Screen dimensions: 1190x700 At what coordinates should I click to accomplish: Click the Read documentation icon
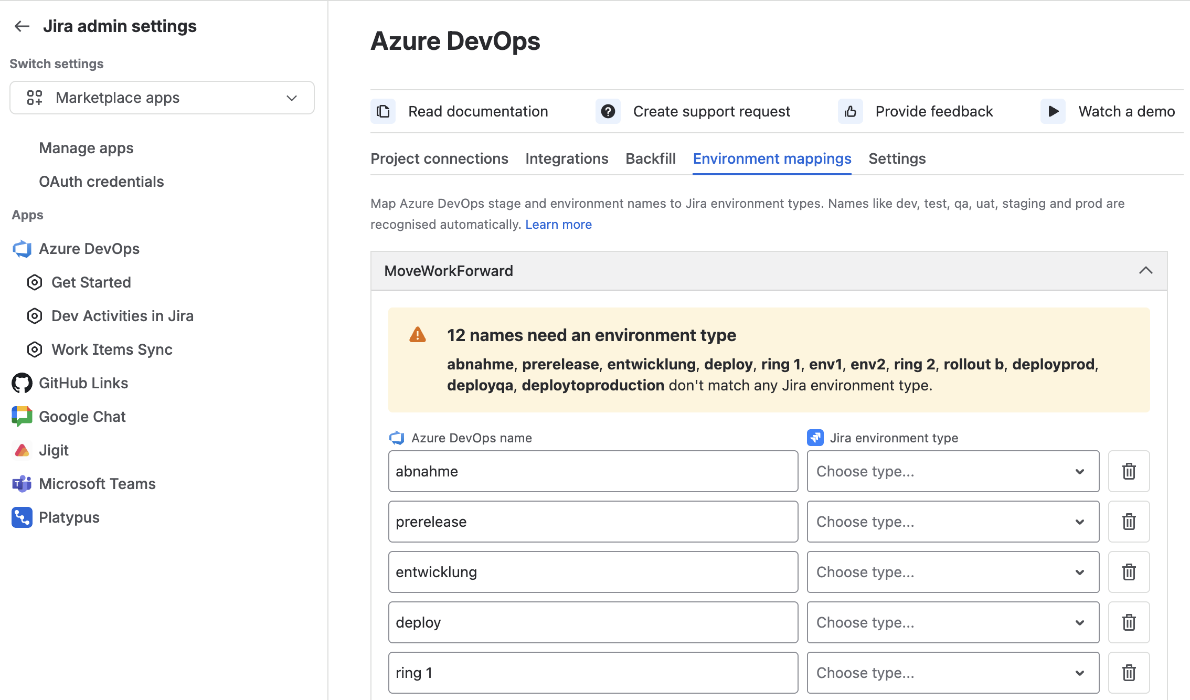pyautogui.click(x=383, y=111)
